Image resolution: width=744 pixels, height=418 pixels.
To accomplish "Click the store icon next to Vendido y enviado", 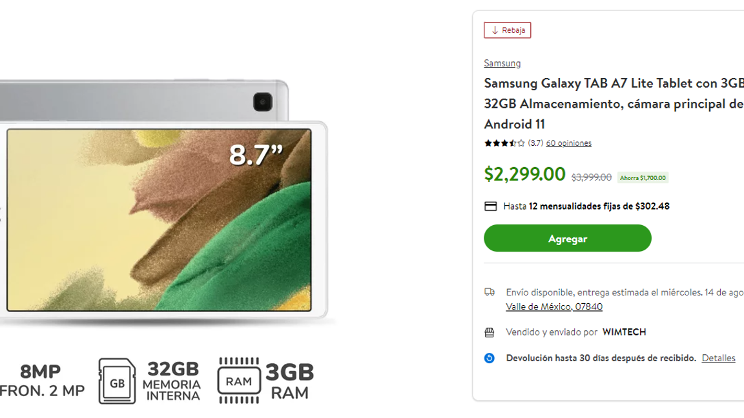I will (490, 332).
